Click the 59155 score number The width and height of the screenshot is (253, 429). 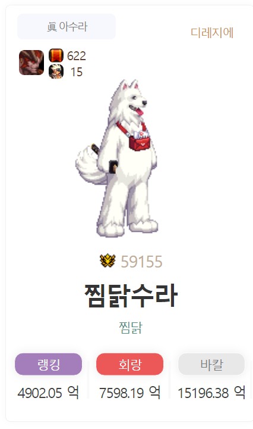click(141, 262)
